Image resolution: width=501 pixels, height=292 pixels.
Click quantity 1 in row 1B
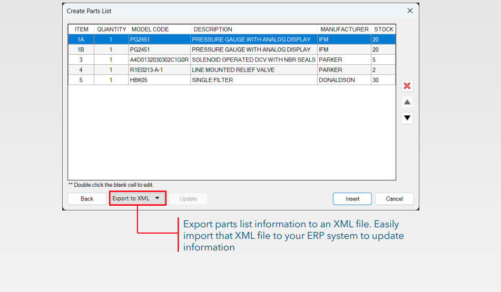[112, 50]
